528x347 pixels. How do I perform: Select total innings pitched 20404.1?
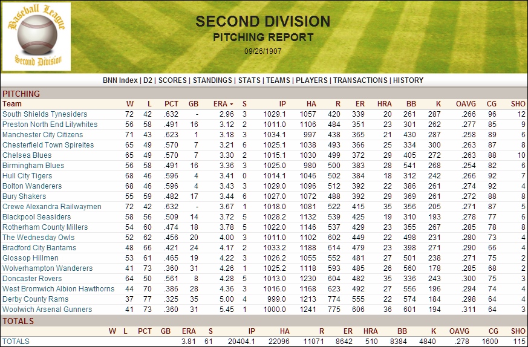241,342
